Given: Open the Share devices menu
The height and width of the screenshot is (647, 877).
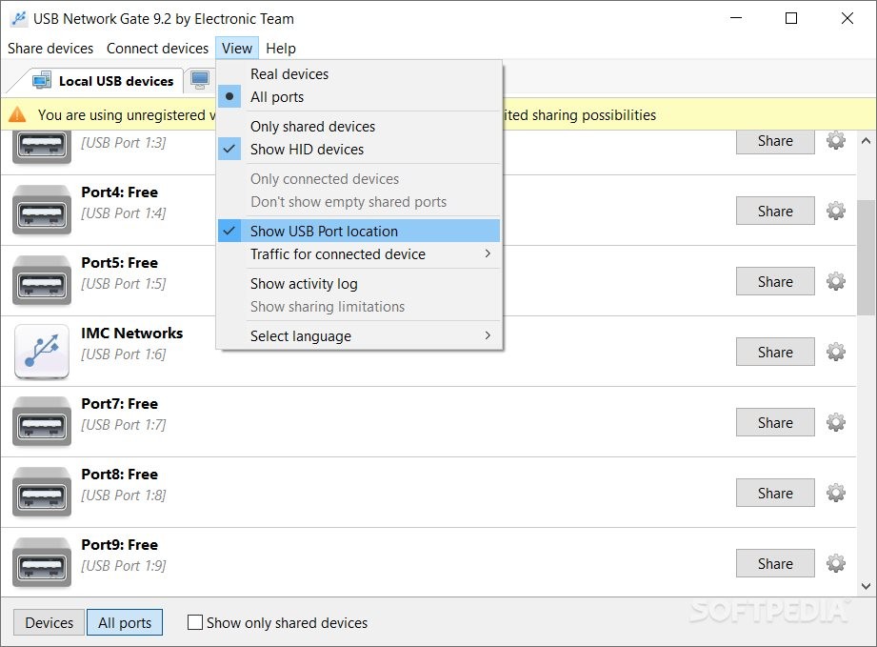Looking at the screenshot, I should [50, 49].
